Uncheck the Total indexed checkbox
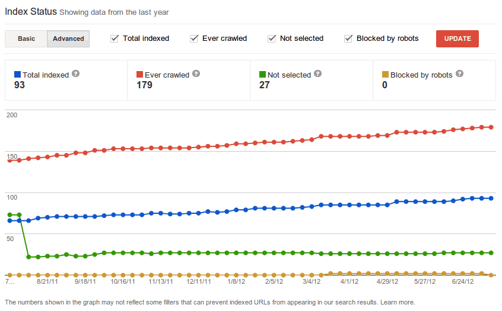502x311 pixels. point(115,39)
